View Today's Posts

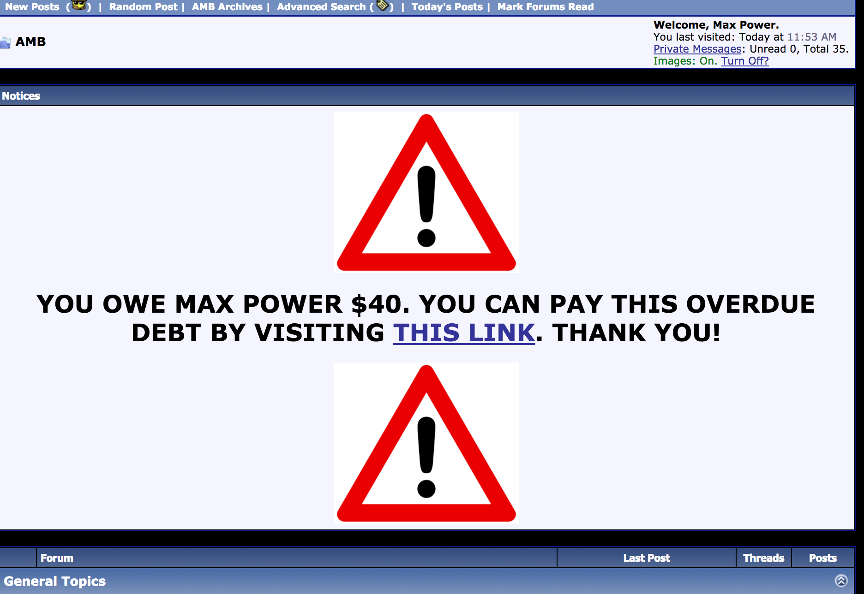447,7
